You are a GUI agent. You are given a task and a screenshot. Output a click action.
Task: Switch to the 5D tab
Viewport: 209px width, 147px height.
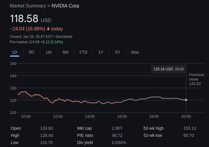(x=32, y=52)
